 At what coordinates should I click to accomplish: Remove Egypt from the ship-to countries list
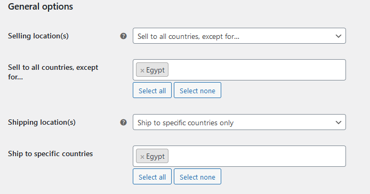point(142,157)
